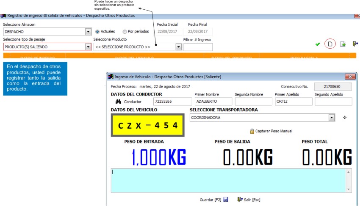
Task: Click the plus icon next to transportadora
Action: [x=345, y=118]
